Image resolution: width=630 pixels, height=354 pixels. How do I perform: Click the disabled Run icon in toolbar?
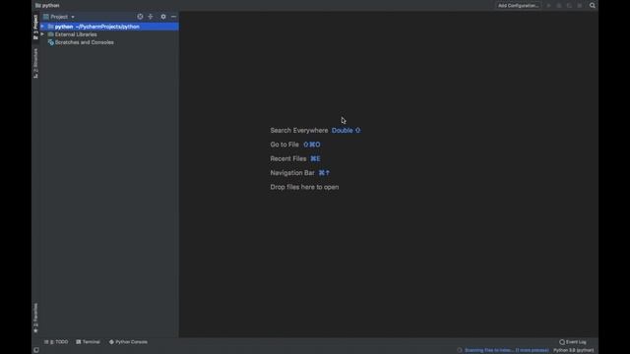point(548,6)
